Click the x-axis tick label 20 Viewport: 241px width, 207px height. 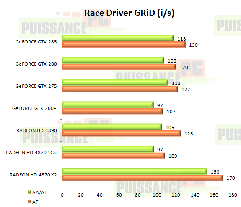coord(81,195)
